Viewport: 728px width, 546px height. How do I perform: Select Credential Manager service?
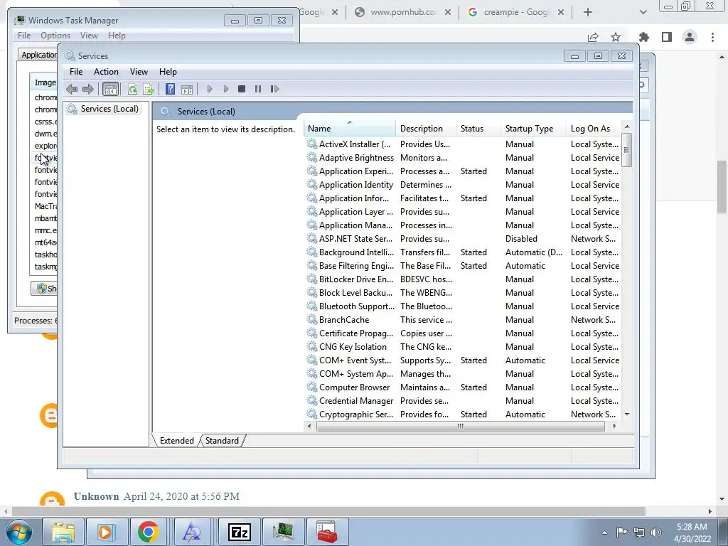(463, 401)
